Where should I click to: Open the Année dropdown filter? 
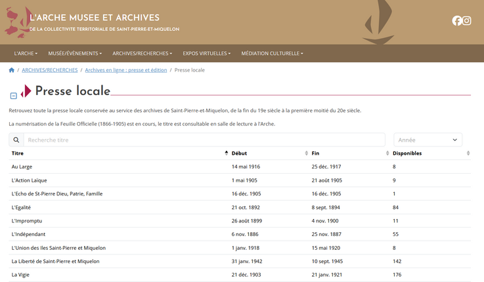coord(428,140)
